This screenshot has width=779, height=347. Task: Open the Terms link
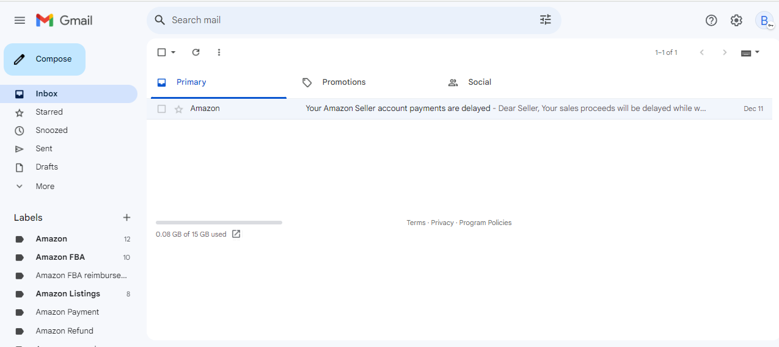[416, 223]
